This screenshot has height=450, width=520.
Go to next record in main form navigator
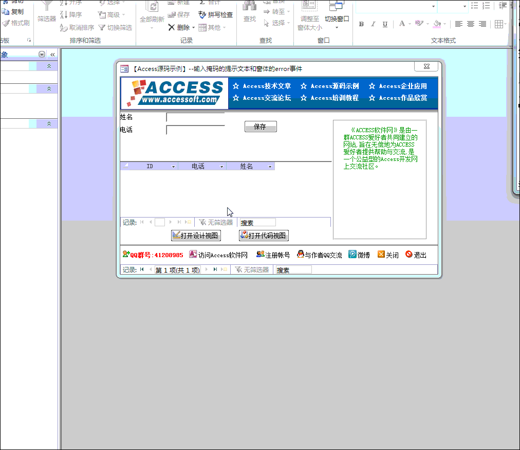point(206,269)
